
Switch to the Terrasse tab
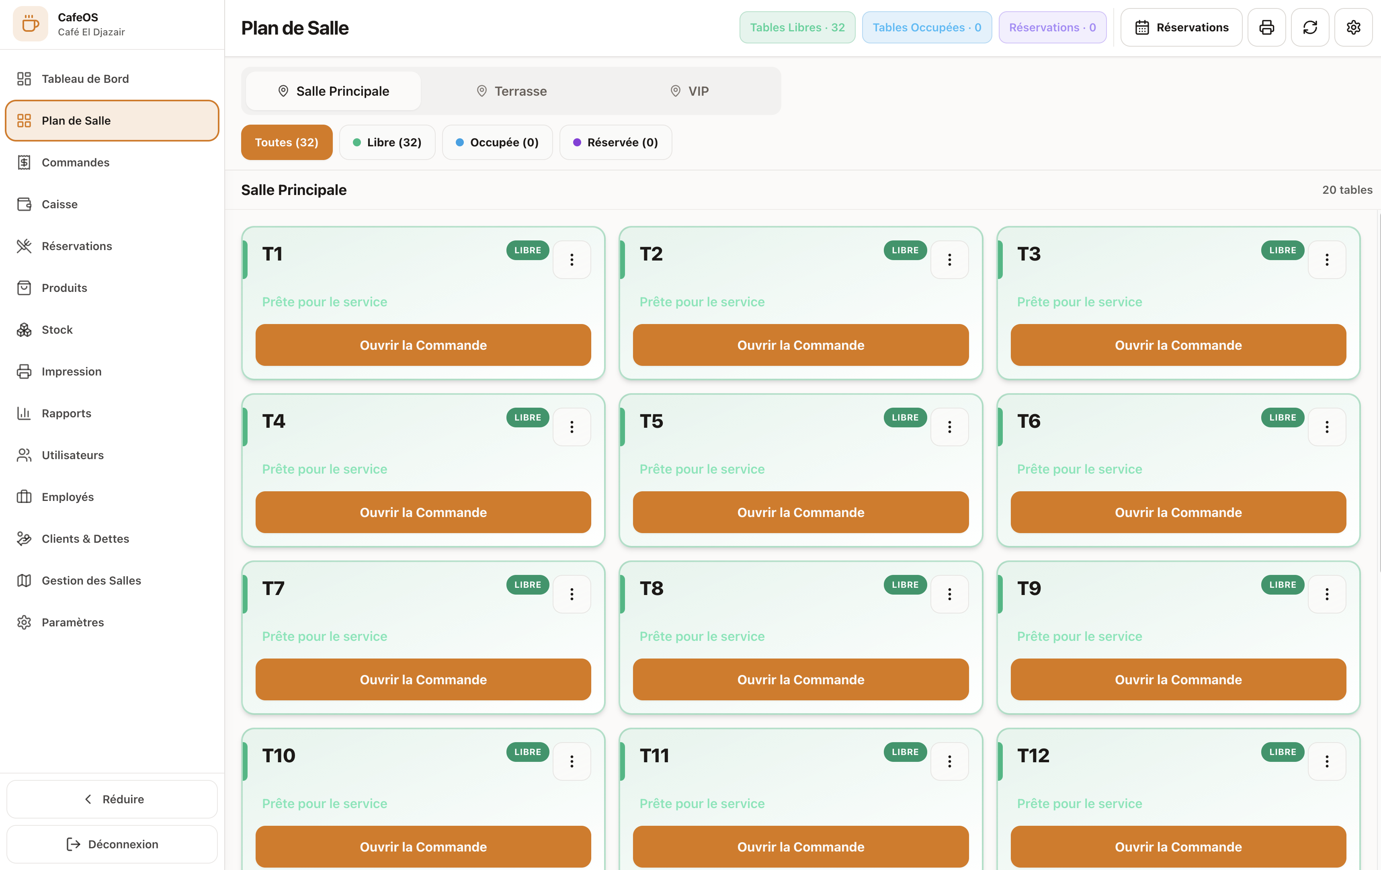[512, 91]
